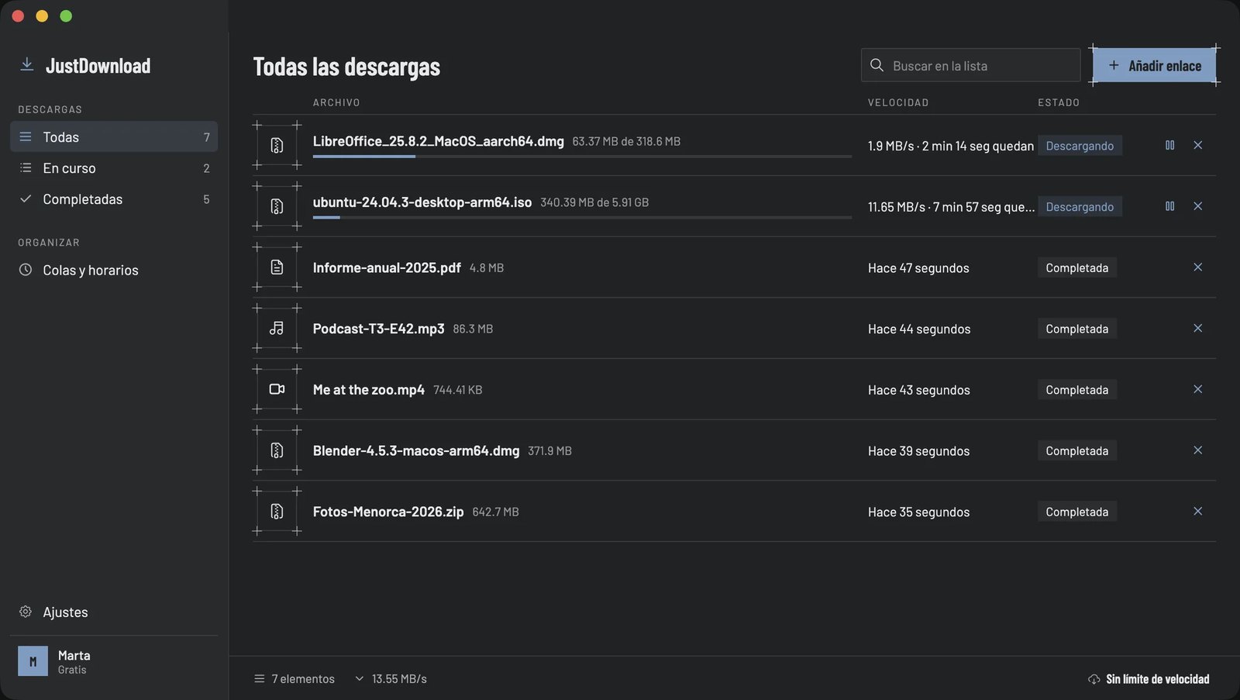Click the Descargando status of LibreOffice
The image size is (1240, 700).
[x=1080, y=146]
